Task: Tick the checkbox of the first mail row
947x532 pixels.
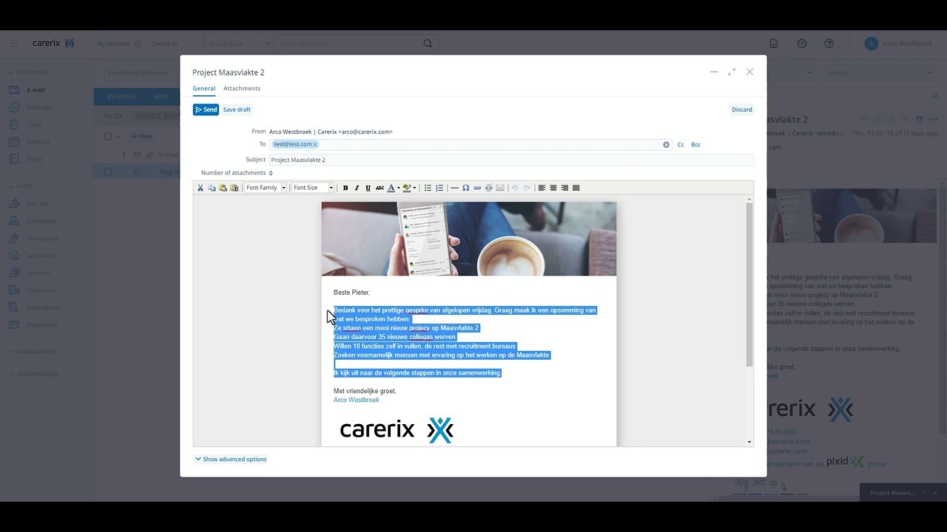Action: pos(108,171)
